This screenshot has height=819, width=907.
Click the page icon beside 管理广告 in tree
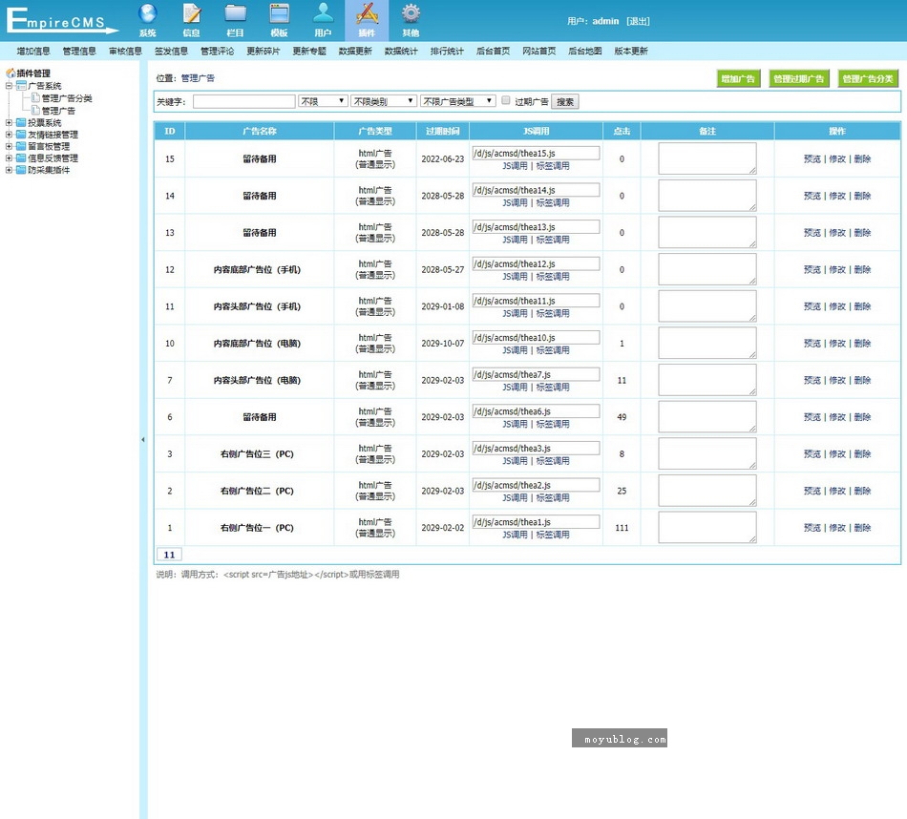pyautogui.click(x=35, y=110)
